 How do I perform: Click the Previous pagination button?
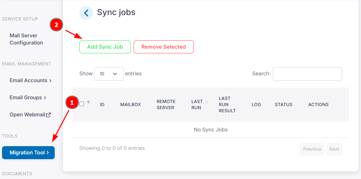click(312, 149)
